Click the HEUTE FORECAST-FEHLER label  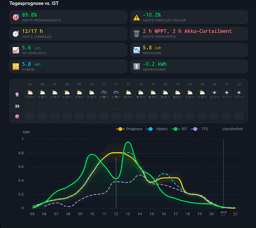164,20
